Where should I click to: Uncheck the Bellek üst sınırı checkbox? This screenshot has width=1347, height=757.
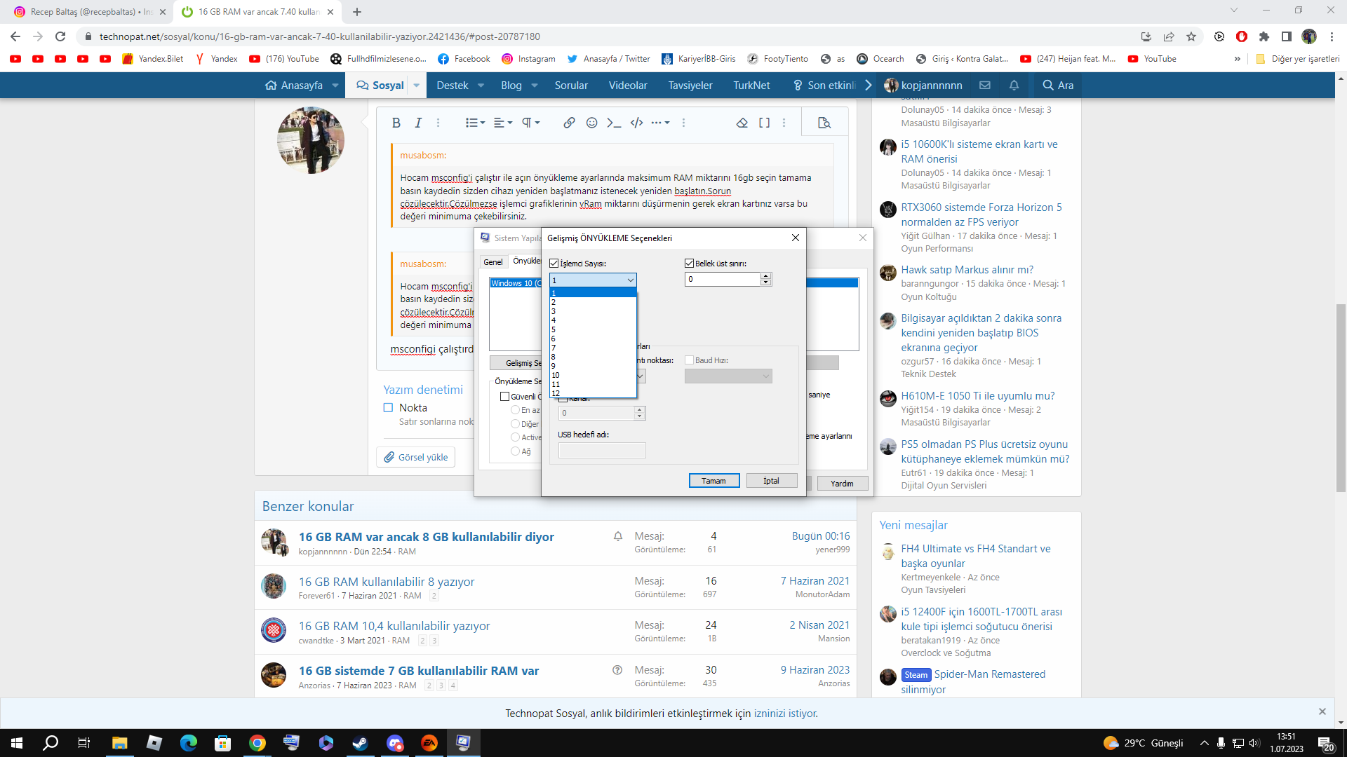coord(689,264)
